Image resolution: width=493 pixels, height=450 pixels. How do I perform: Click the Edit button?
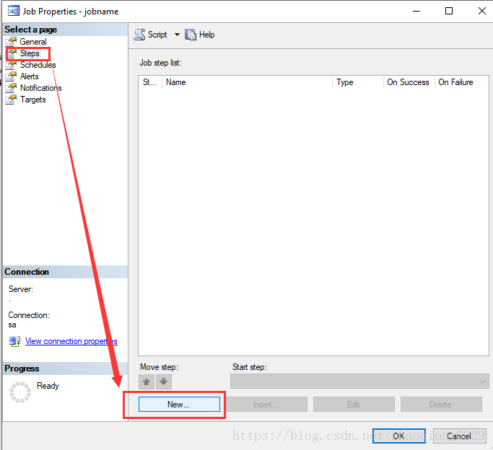(x=354, y=405)
